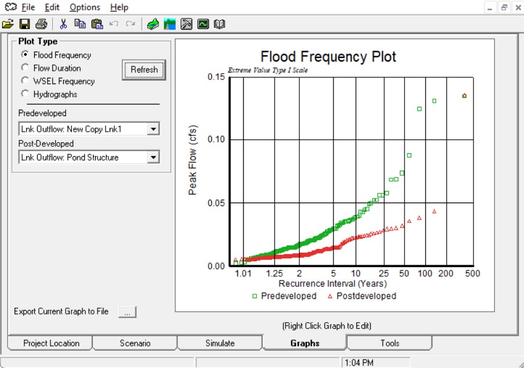Select the Flood Frequency radio button
The height and width of the screenshot is (368, 524).
pyautogui.click(x=24, y=55)
